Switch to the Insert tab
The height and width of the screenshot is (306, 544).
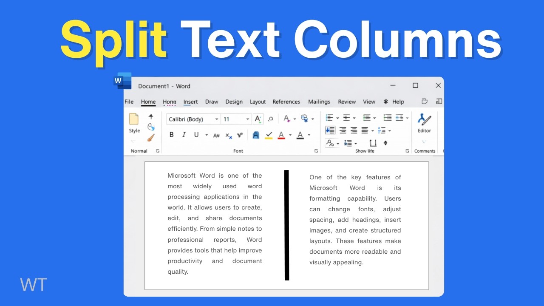[190, 102]
